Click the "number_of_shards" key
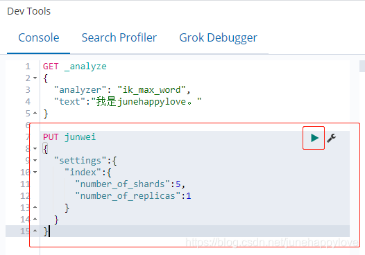Viewport: 365px width, 255px height. [x=123, y=184]
